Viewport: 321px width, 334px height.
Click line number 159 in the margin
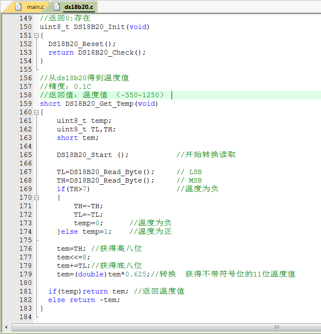(x=26, y=104)
